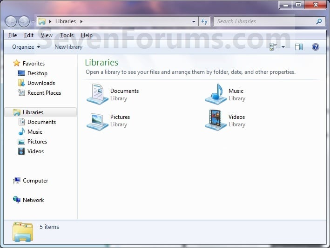Refresh the Libraries view
Viewport: 330px width, 248px height.
pyautogui.click(x=204, y=21)
